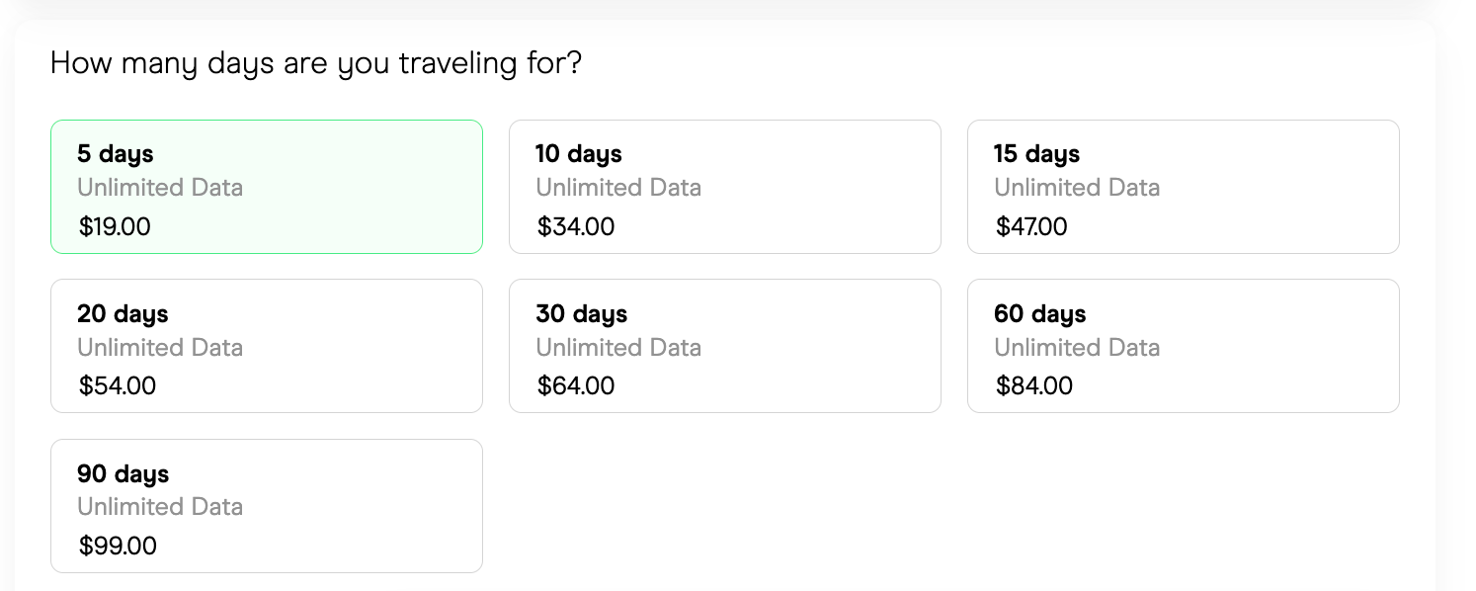Click the $54.00 price text

click(x=117, y=385)
